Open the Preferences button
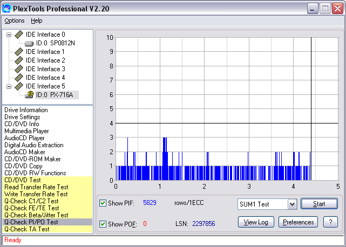The width and height of the screenshot is (346, 247). click(x=298, y=222)
